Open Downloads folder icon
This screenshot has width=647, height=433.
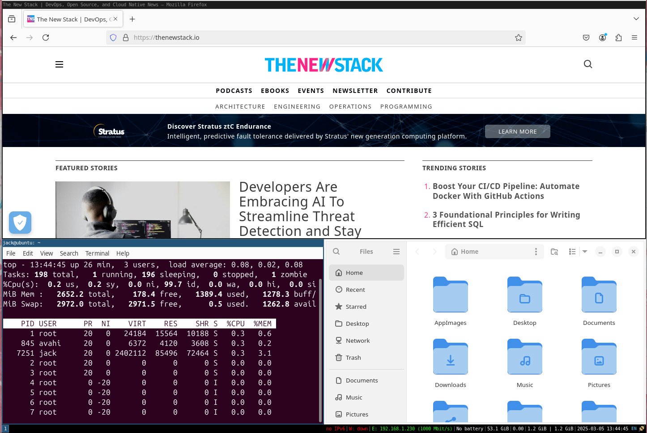[451, 357]
